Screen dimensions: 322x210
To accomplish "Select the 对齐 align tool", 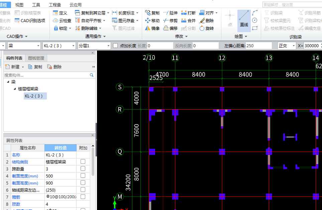I will click(x=208, y=13).
